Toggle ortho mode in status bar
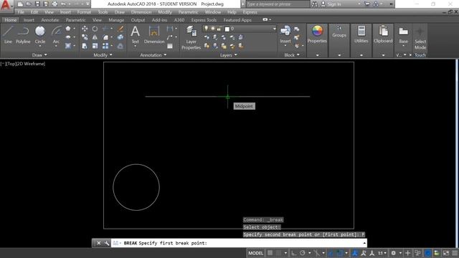 pos(293,253)
